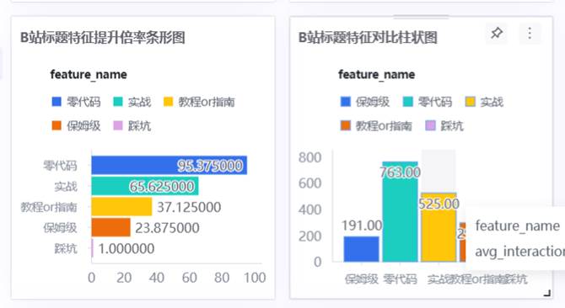Pin the B站标题特征对比柱状图 chart
Viewport: 565px width, 308px height.
(497, 34)
